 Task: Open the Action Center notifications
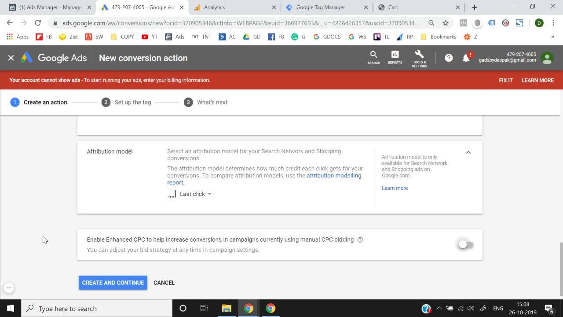(x=549, y=309)
